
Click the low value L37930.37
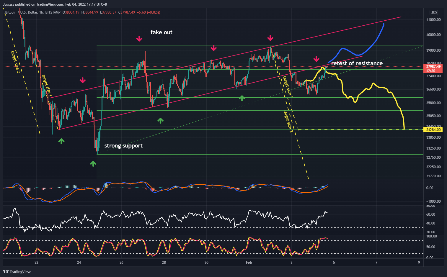click(x=108, y=12)
